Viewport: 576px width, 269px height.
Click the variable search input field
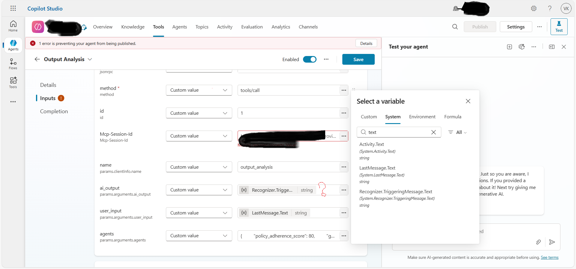(399, 132)
